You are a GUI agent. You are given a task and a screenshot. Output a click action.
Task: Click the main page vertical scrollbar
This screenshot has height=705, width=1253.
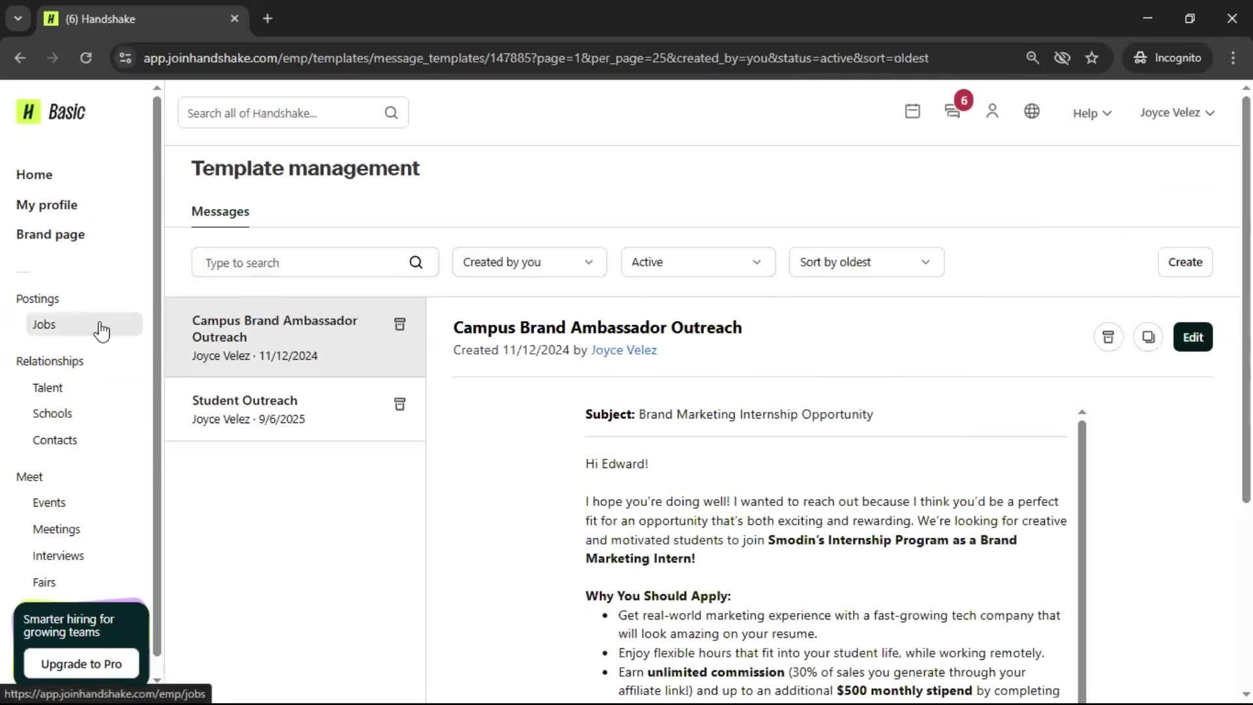coord(1245,300)
